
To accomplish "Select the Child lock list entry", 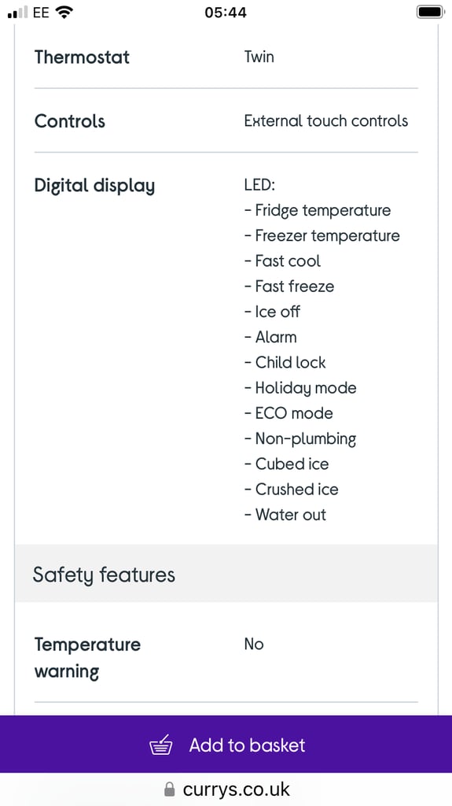I will [x=285, y=362].
